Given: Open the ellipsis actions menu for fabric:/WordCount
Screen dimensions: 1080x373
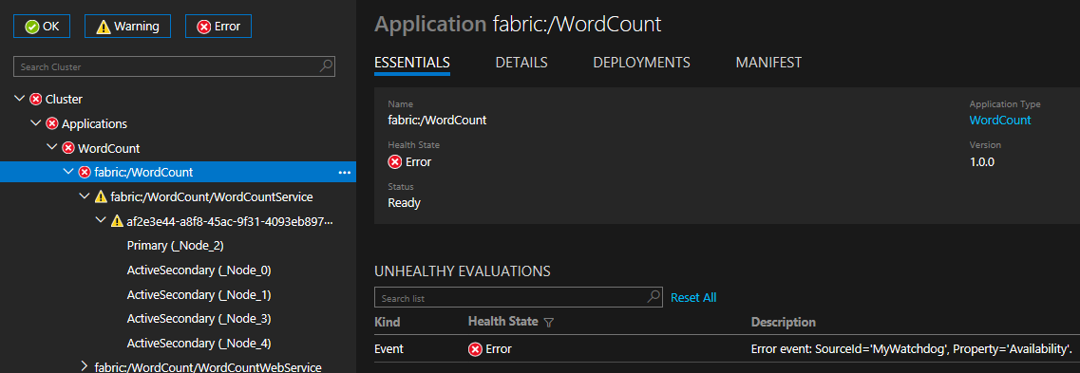Looking at the screenshot, I should coord(345,173).
